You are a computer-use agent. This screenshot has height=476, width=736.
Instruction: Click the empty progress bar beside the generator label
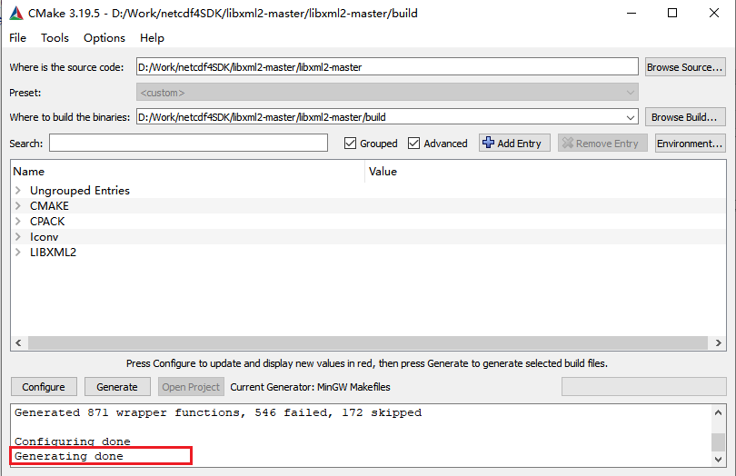643,387
